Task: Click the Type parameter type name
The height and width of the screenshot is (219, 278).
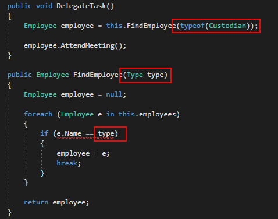Action: click(135, 75)
